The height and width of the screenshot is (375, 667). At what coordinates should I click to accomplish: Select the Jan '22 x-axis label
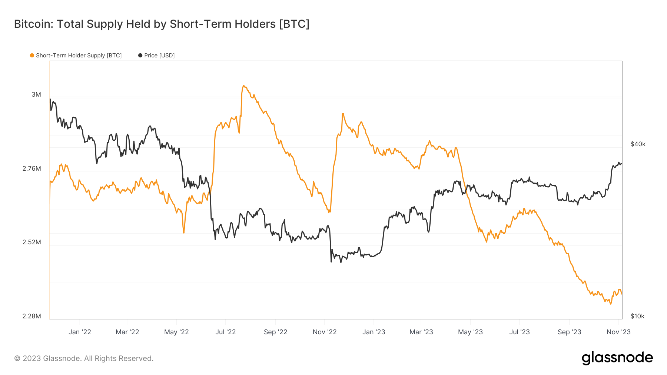click(x=80, y=332)
